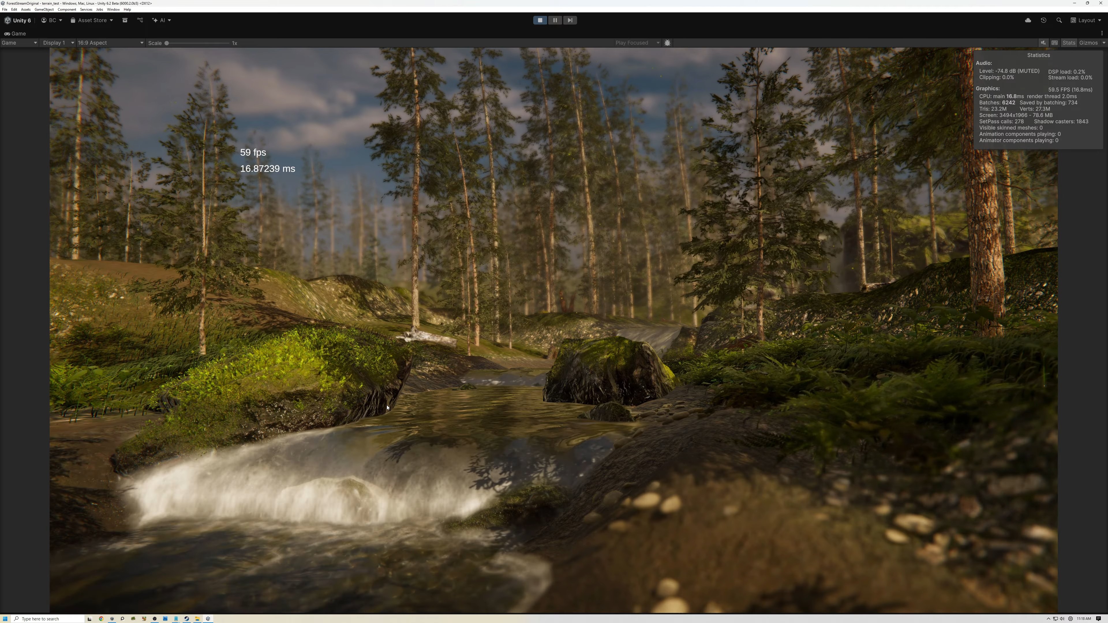The width and height of the screenshot is (1108, 623).
Task: Click the Screen: 3494x1966 statistic
Action: (1016, 115)
